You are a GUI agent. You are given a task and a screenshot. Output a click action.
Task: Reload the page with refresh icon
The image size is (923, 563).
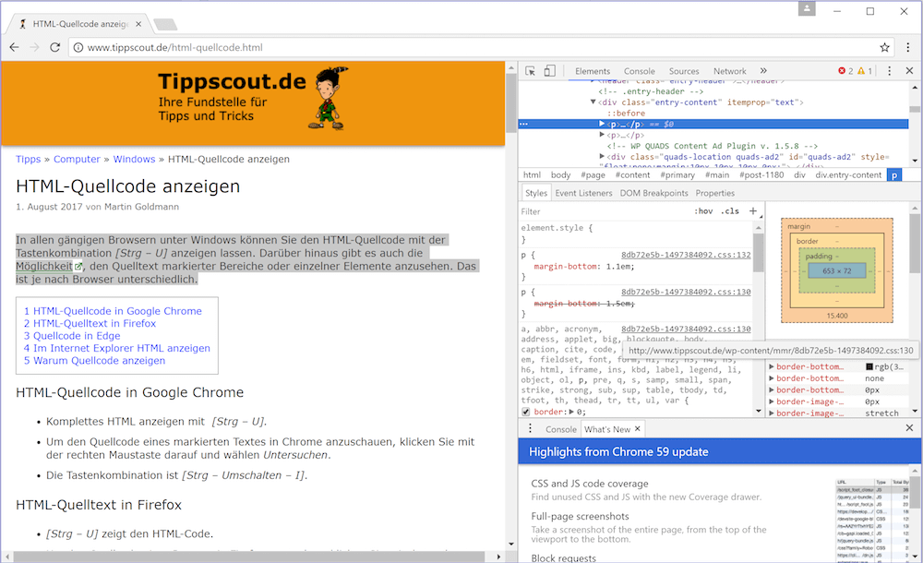tap(54, 47)
